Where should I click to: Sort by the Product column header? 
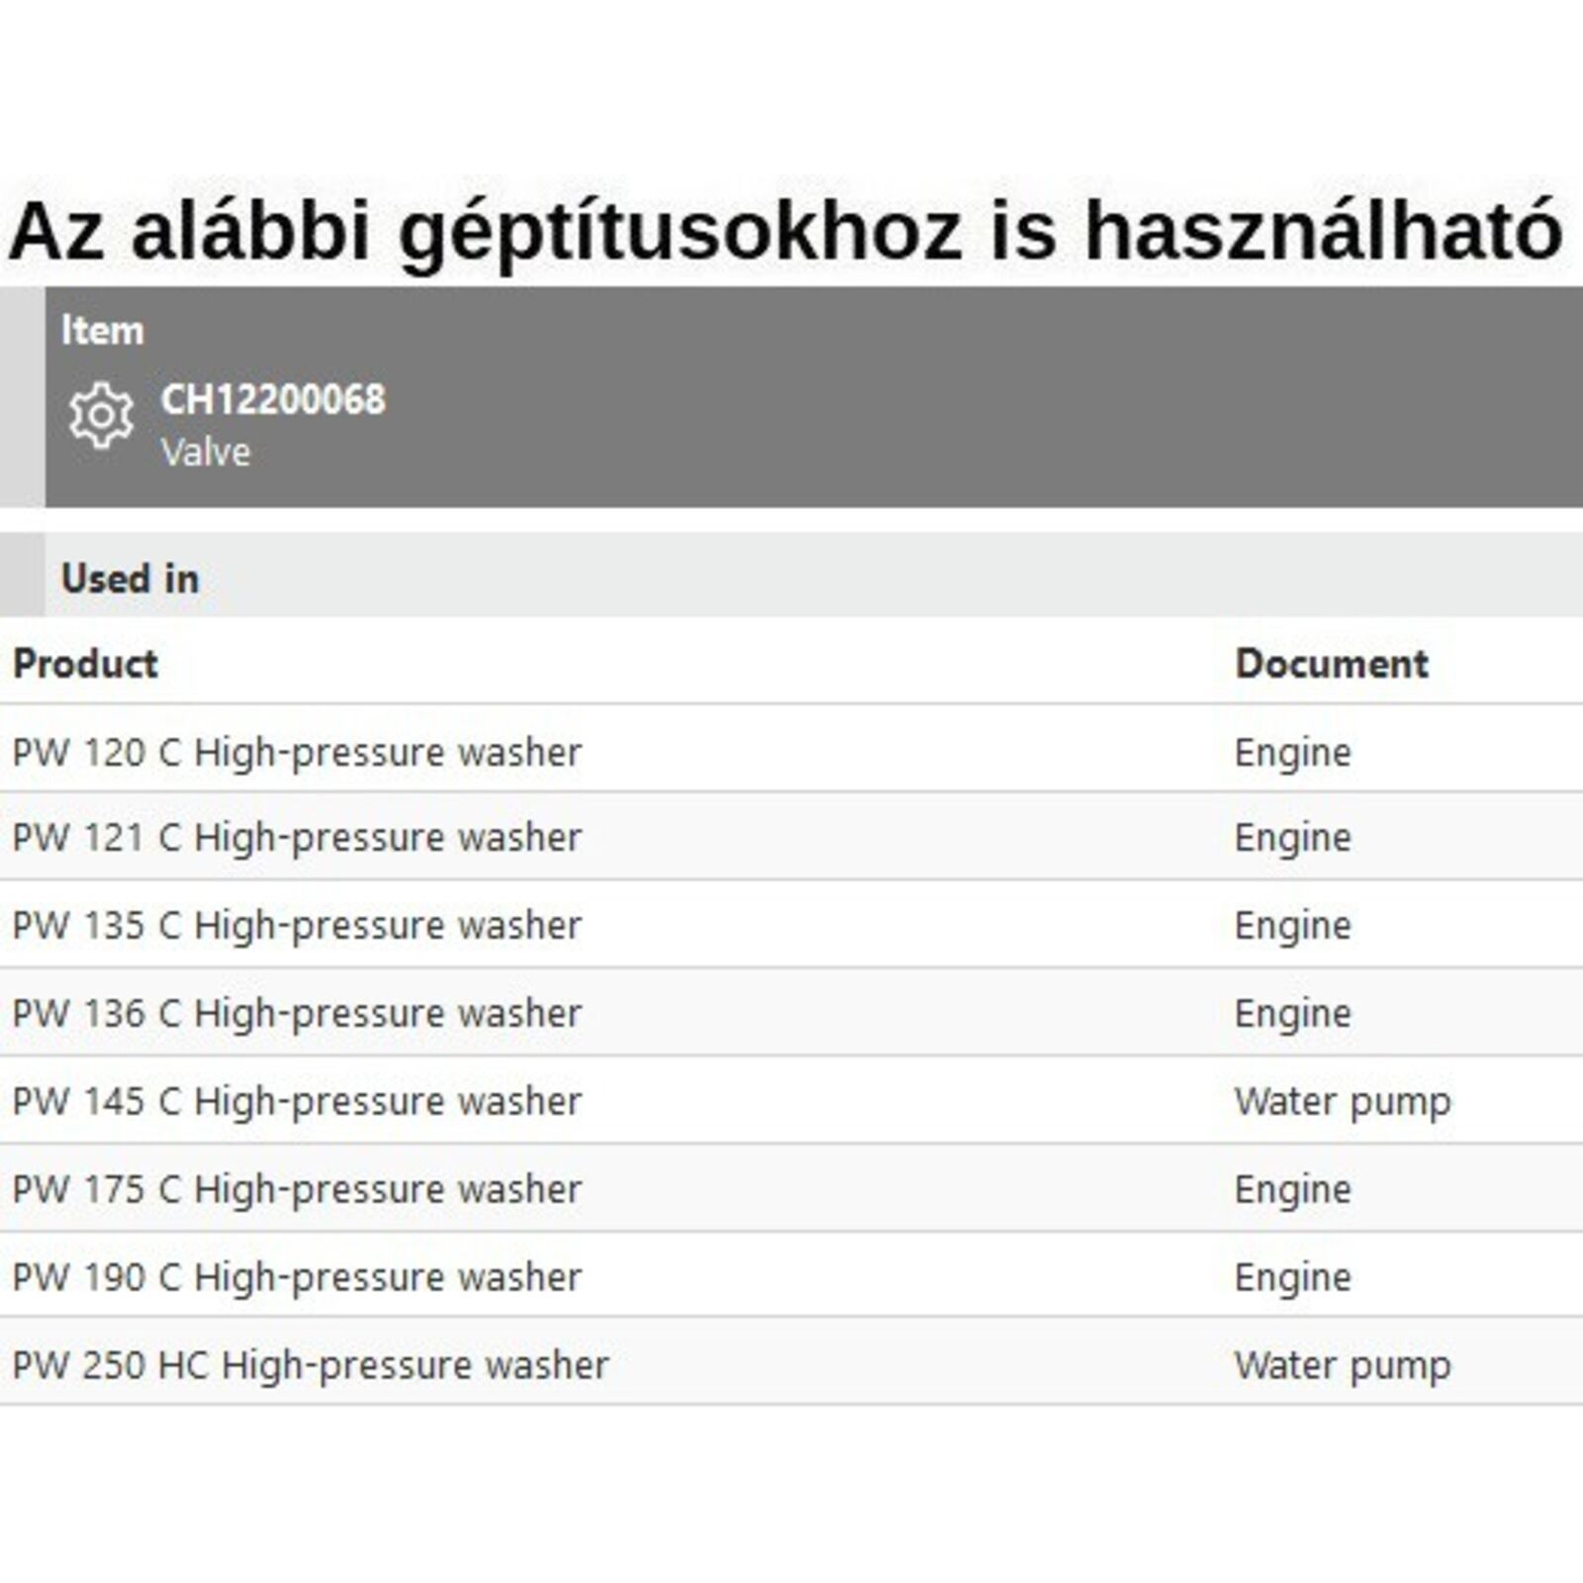coord(85,664)
